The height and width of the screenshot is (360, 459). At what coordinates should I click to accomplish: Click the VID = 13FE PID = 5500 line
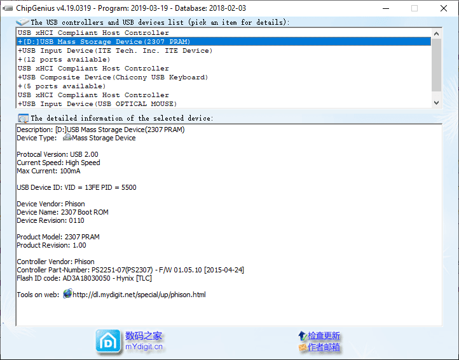point(76,187)
